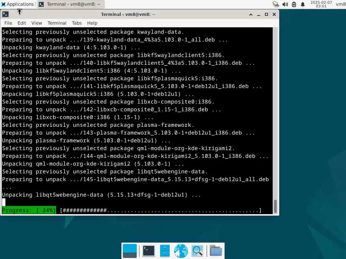Click the line 'Unpacking kwayland-data (4:5.103.0-1)'
This screenshot has height=259, width=346.
(x=71, y=48)
